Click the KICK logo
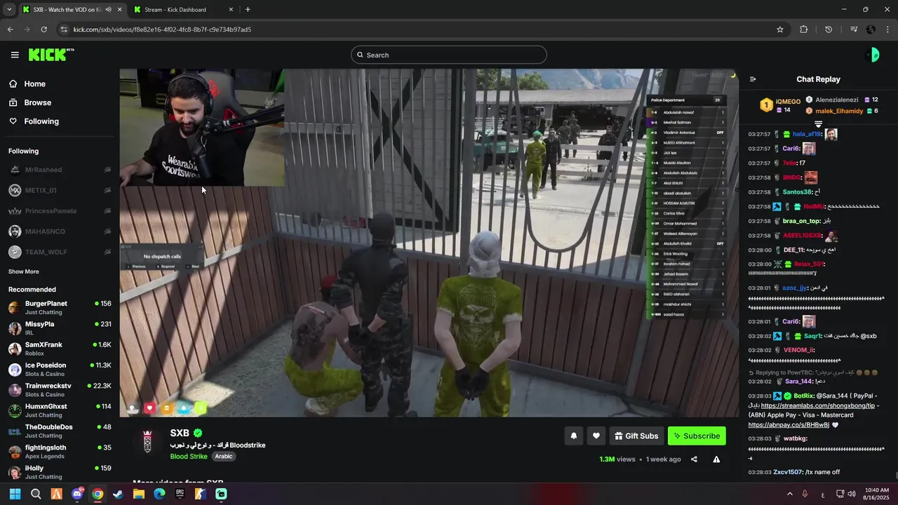This screenshot has width=898, height=505. [51, 55]
